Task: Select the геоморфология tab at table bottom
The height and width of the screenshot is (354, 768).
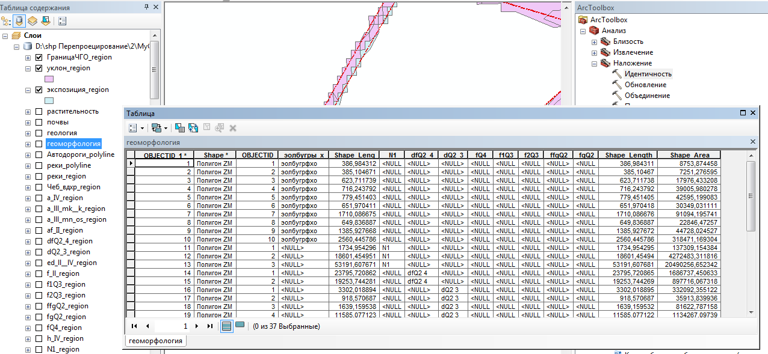Action: pos(156,341)
